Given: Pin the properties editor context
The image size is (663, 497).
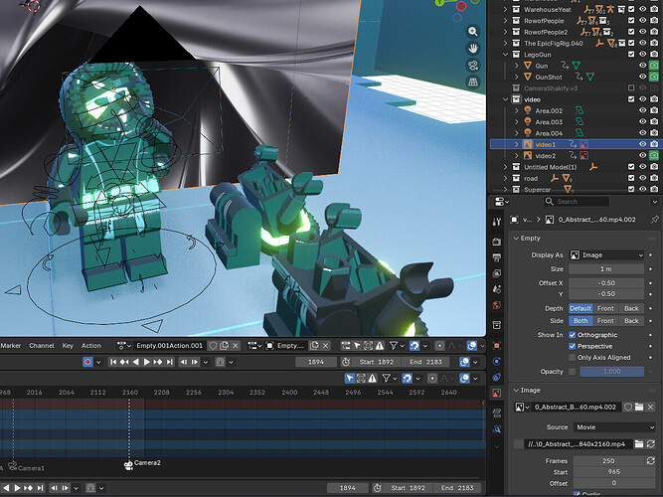Looking at the screenshot, I should (x=654, y=219).
